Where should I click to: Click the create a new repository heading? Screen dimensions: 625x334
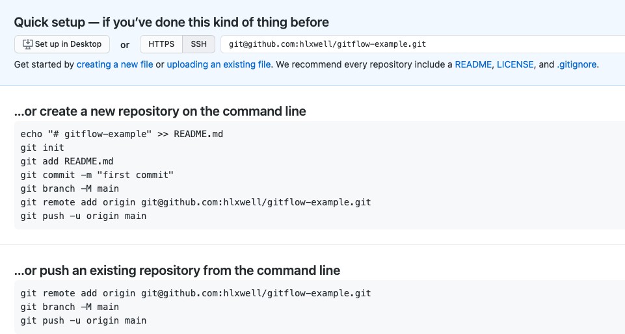[160, 111]
